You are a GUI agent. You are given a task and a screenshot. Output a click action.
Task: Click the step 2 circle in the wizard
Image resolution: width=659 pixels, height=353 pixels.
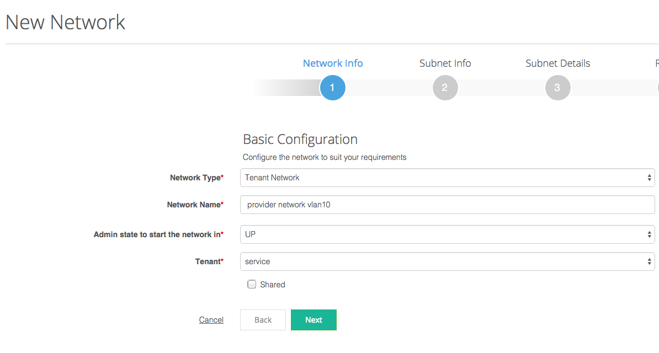click(x=445, y=88)
